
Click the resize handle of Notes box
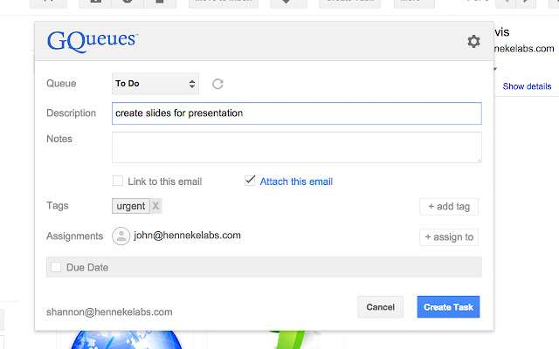pyautogui.click(x=478, y=159)
